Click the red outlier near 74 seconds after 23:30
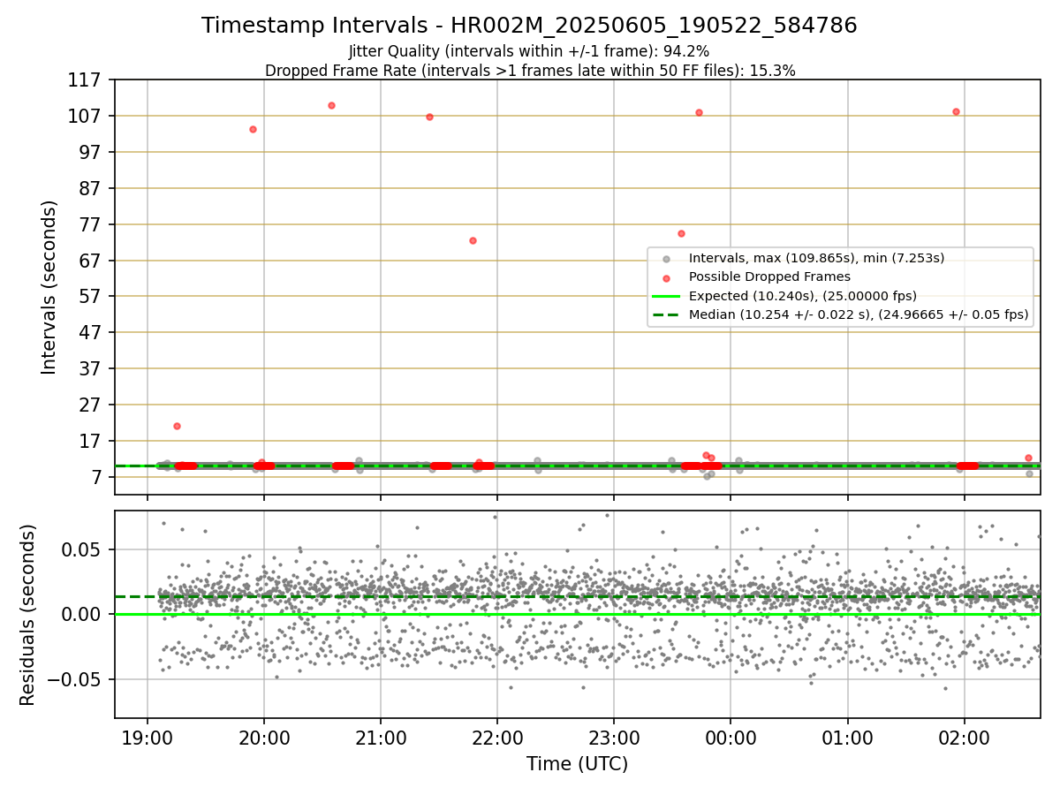This screenshot has height=795, width=1060. (x=681, y=233)
